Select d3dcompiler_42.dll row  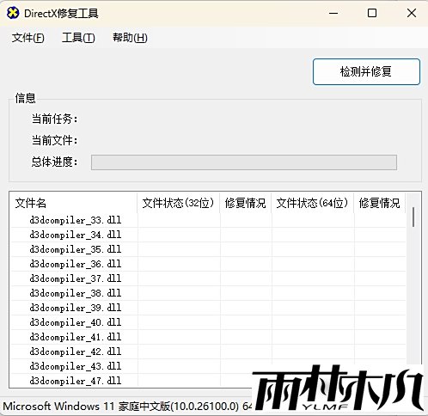click(208, 352)
